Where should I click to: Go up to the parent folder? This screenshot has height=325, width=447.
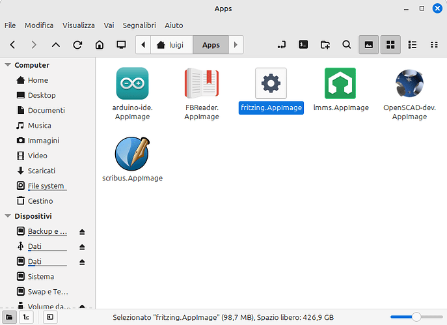[x=56, y=45]
